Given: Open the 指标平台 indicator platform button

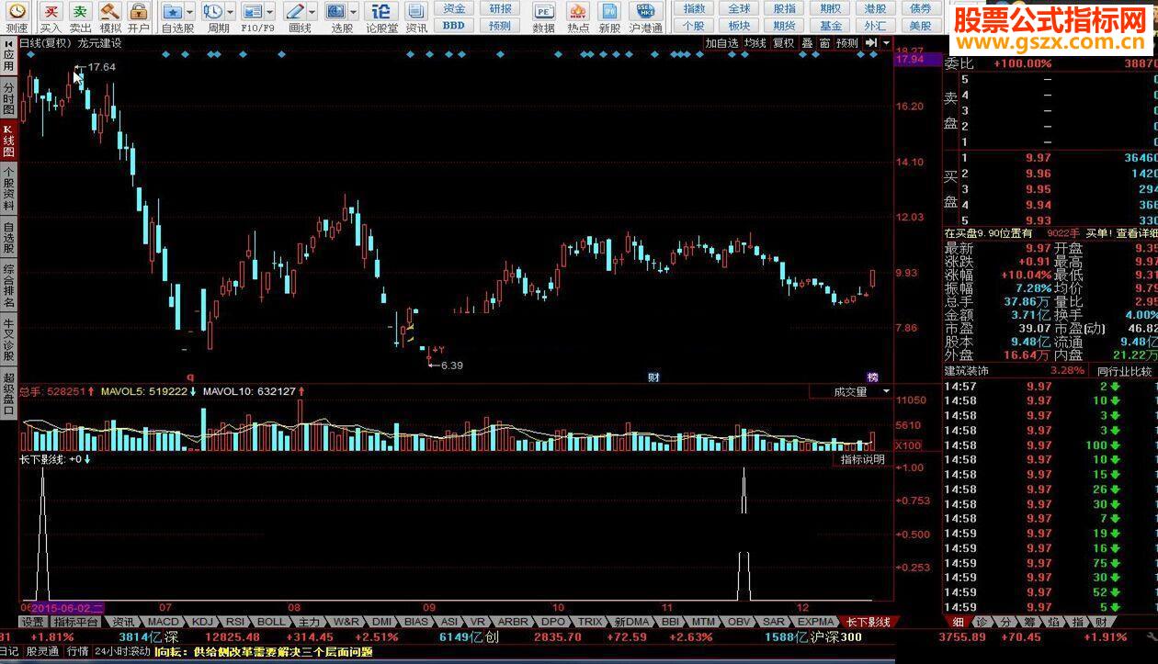Looking at the screenshot, I should click(76, 622).
